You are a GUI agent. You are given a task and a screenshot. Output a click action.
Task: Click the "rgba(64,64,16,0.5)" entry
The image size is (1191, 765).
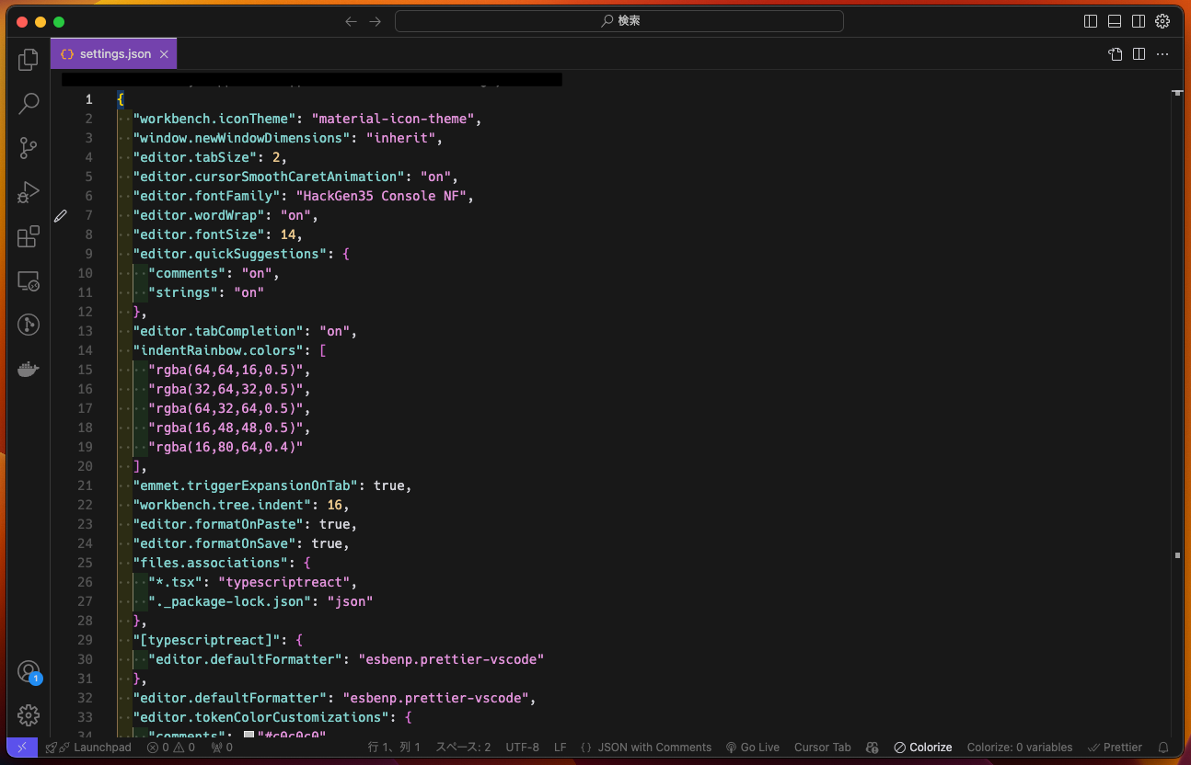pyautogui.click(x=226, y=370)
